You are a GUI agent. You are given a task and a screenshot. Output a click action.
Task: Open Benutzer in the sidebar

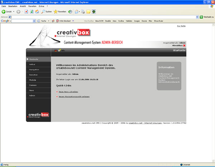38,75
